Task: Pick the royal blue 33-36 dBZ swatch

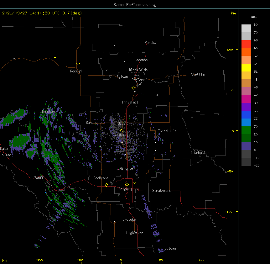Action: click(246, 114)
